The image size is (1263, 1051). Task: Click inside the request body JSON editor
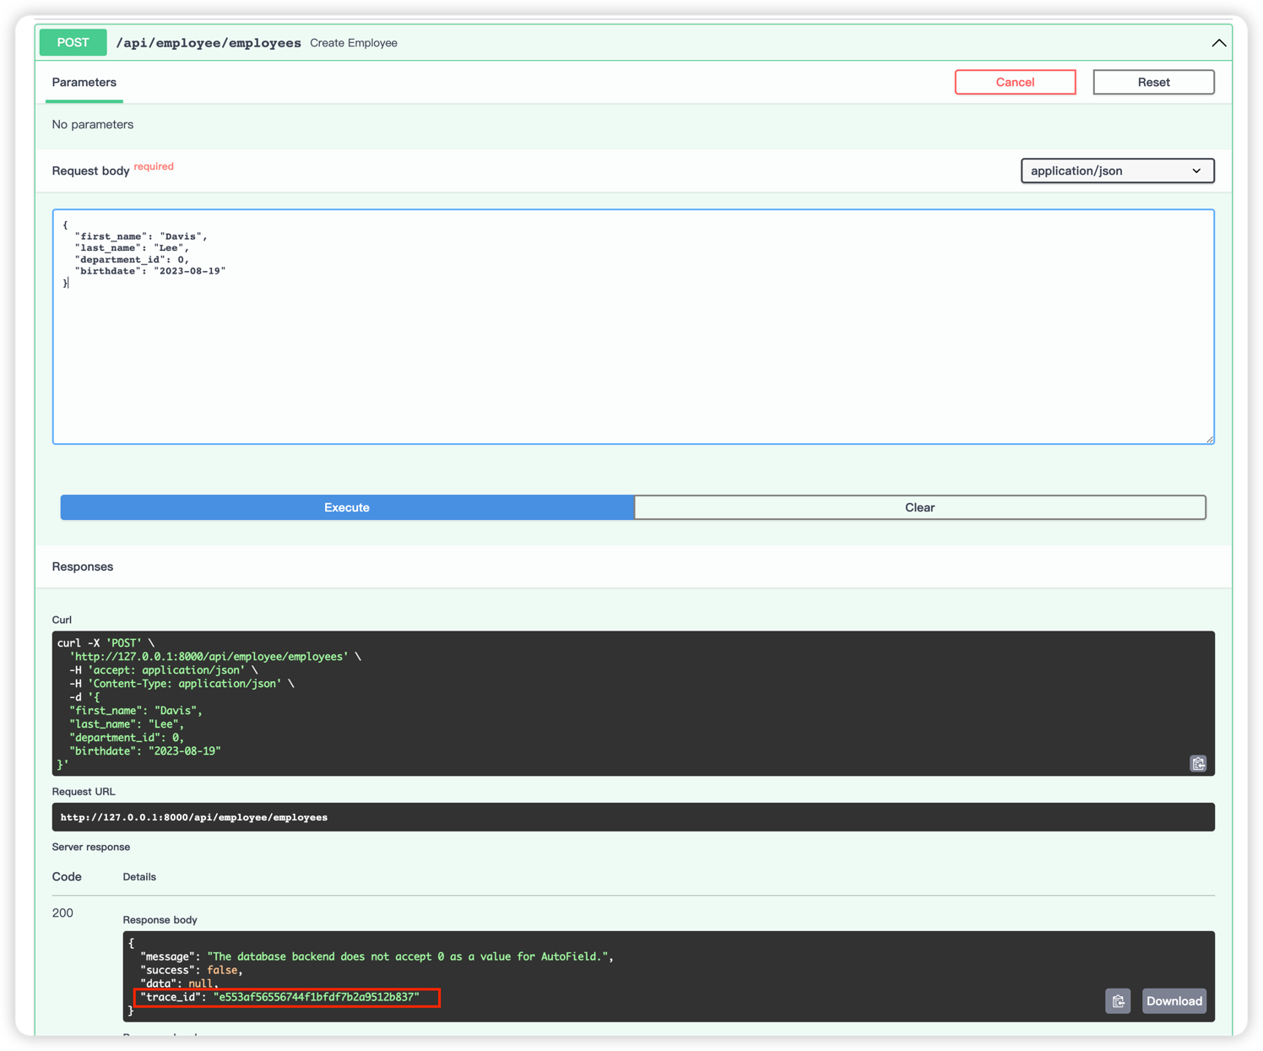coord(633,327)
